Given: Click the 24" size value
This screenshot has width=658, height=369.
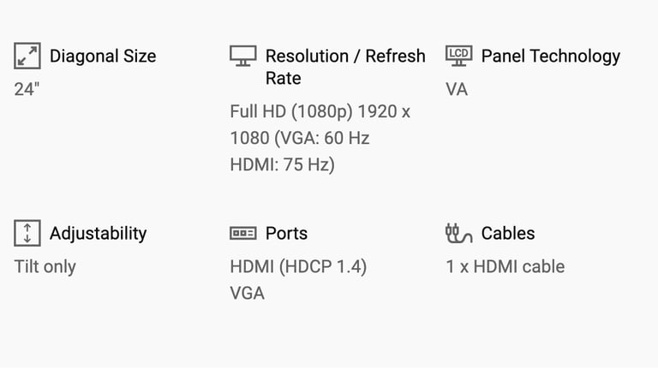Looking at the screenshot, I should pos(27,89).
